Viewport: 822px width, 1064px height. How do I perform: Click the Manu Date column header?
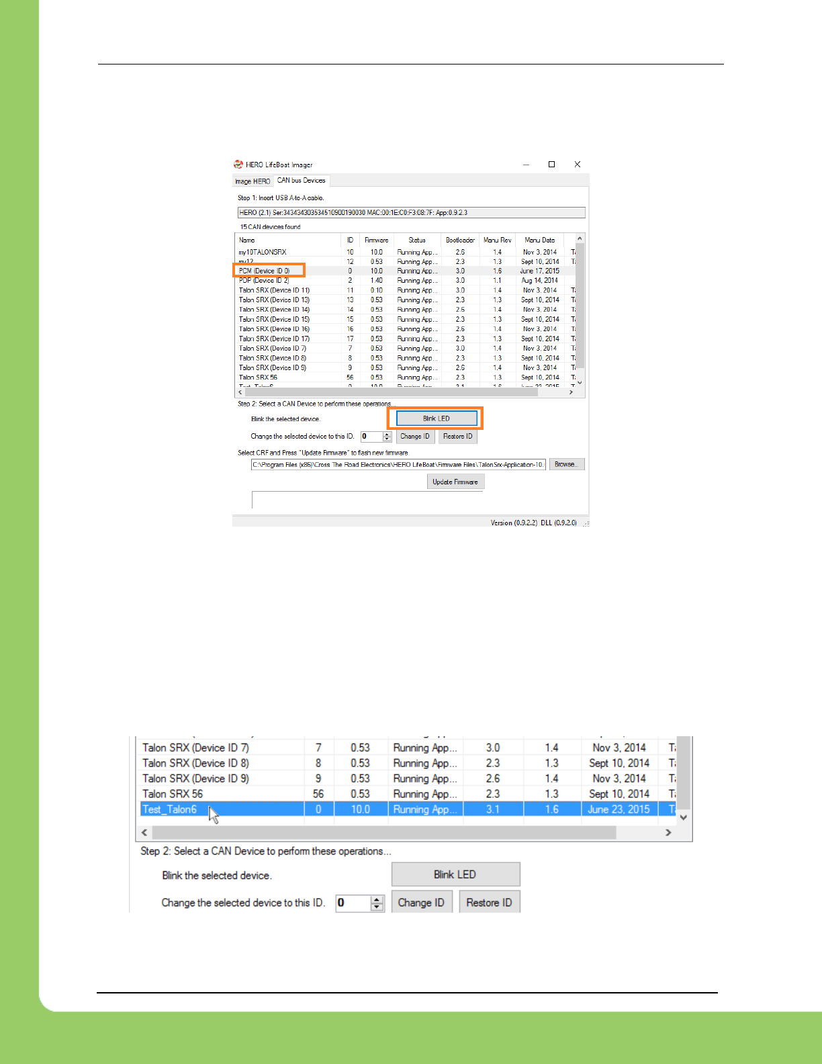(539, 240)
